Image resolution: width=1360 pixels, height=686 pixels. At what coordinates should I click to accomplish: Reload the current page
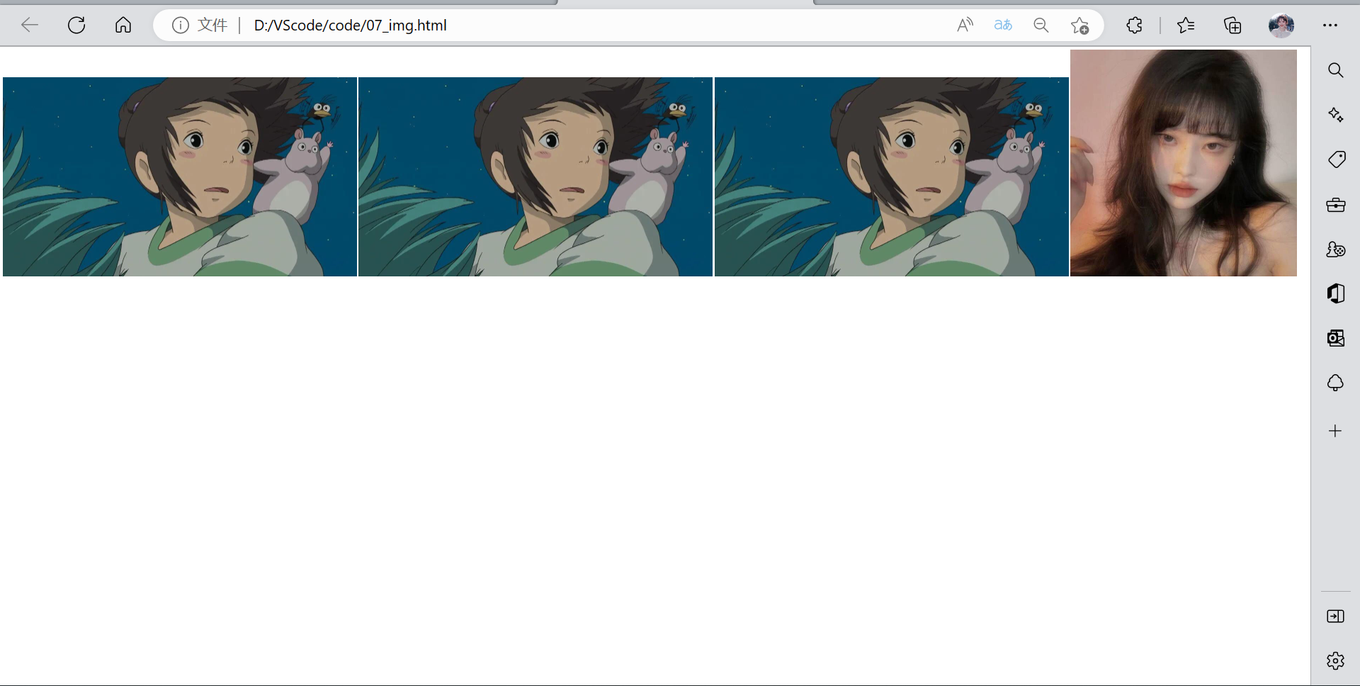coord(76,26)
